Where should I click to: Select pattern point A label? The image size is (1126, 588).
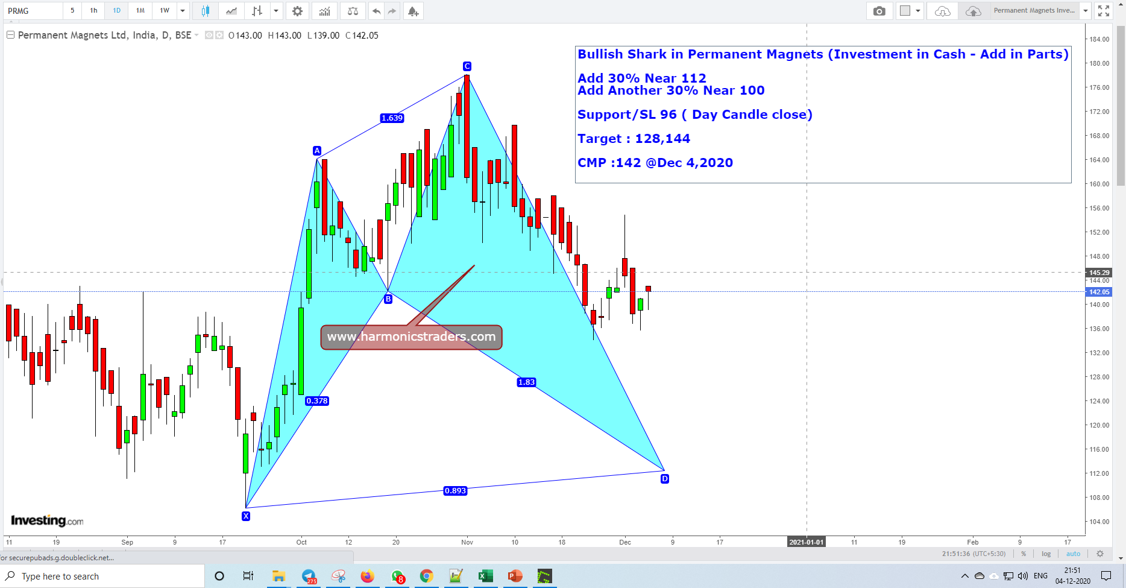point(317,151)
